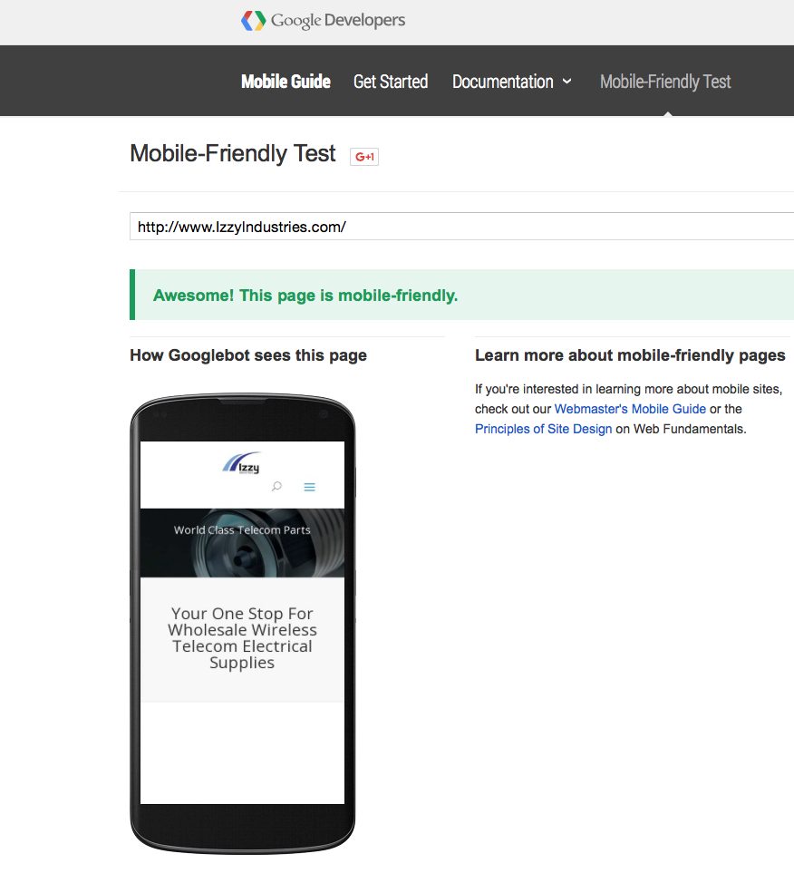Click the blank white area in phone preview
This screenshot has height=873, width=794.
coord(242,752)
